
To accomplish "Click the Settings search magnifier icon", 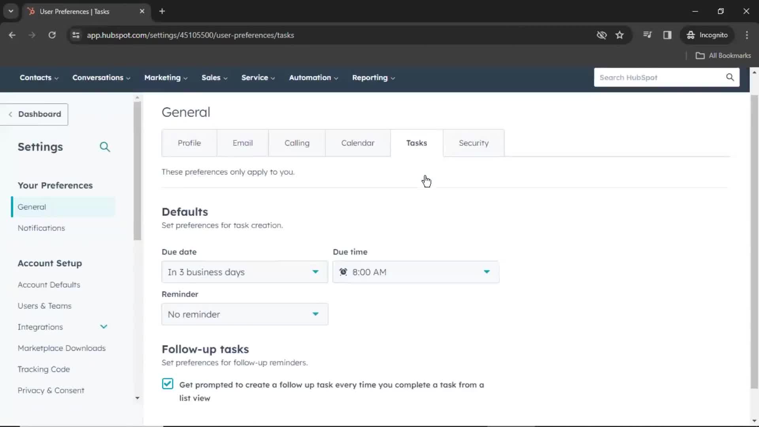I will tap(105, 147).
